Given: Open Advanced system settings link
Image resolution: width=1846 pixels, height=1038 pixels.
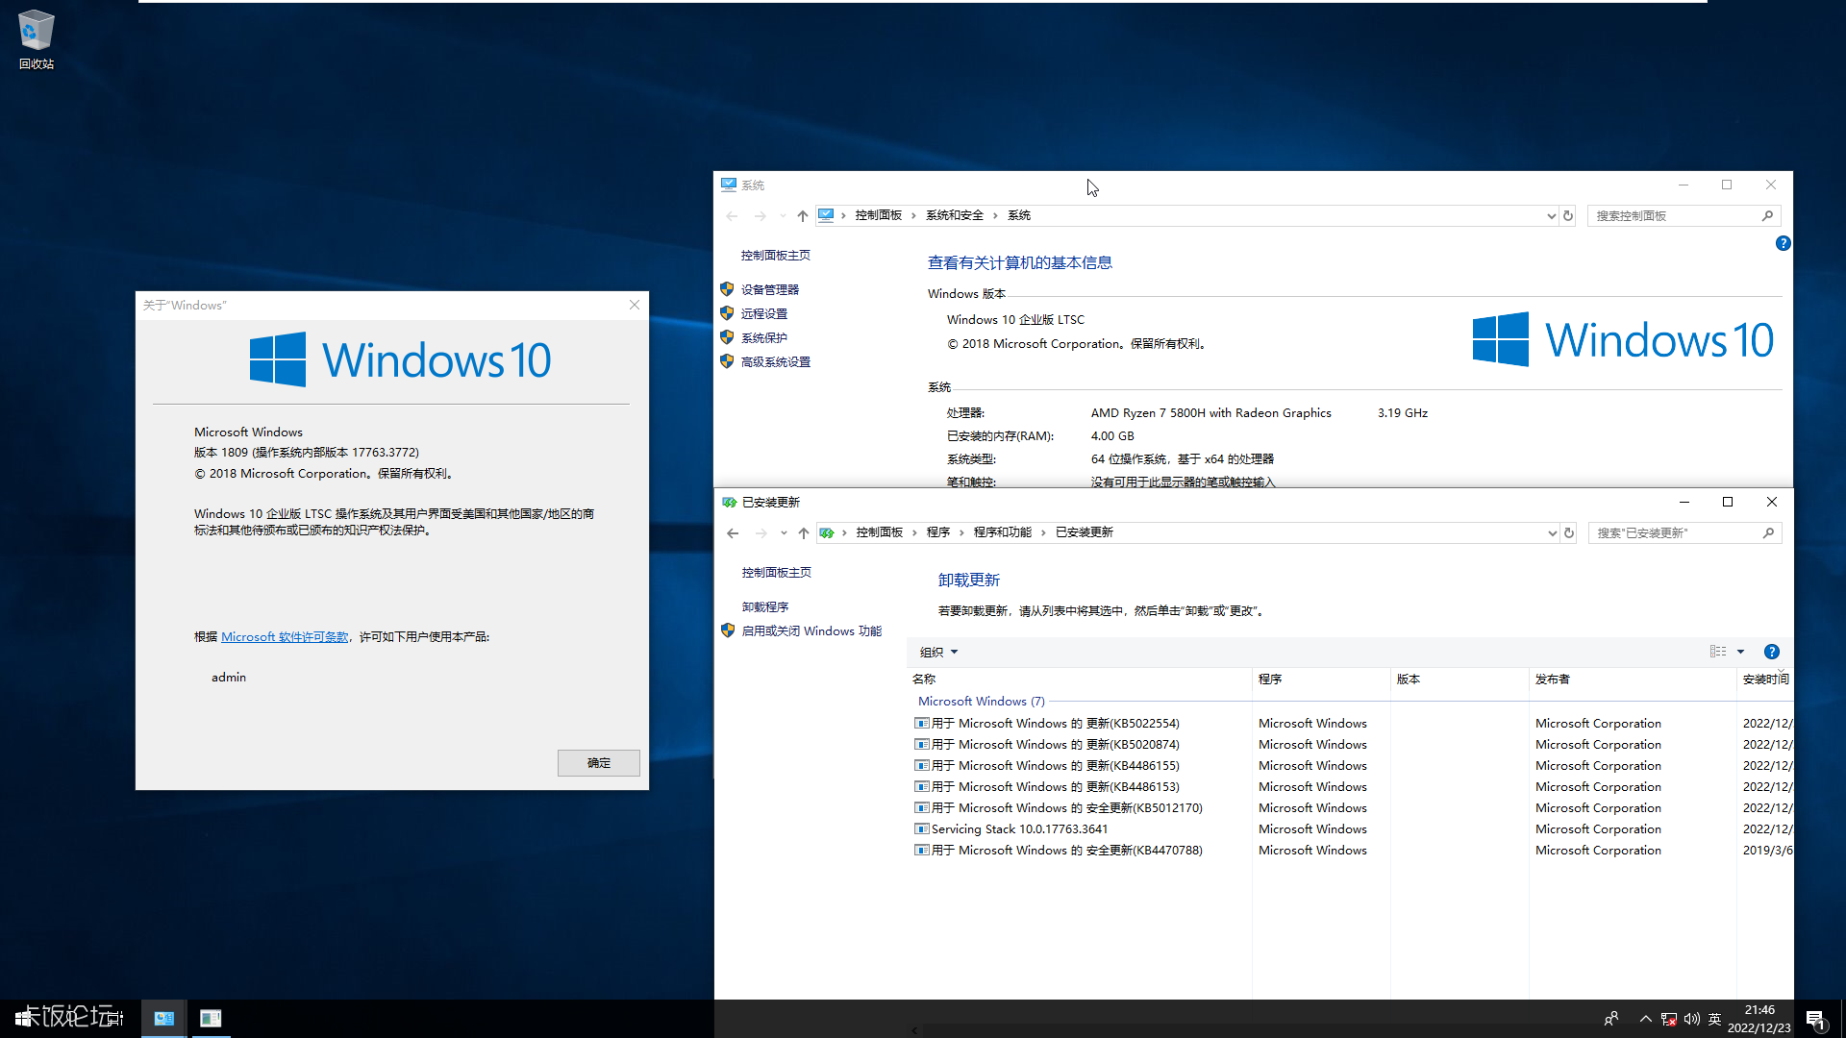Looking at the screenshot, I should point(775,362).
